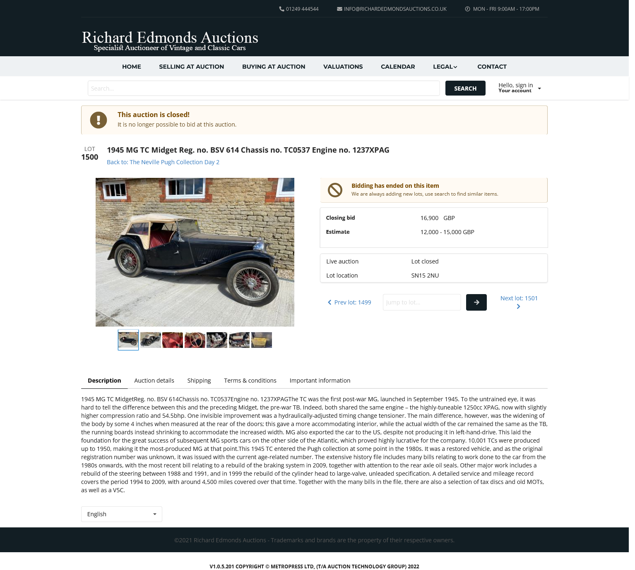
Task: Open the English language selector
Action: pos(122,514)
